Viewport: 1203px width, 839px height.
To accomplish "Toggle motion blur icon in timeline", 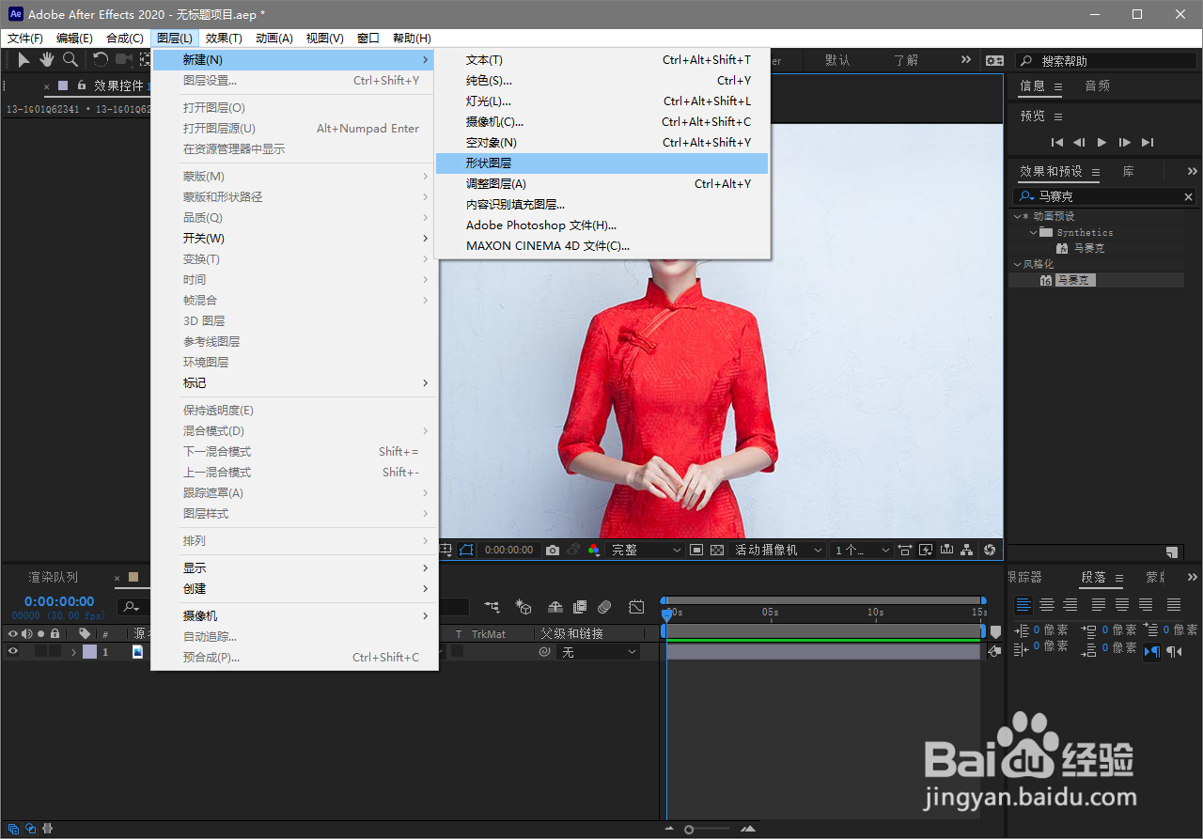I will click(x=605, y=608).
